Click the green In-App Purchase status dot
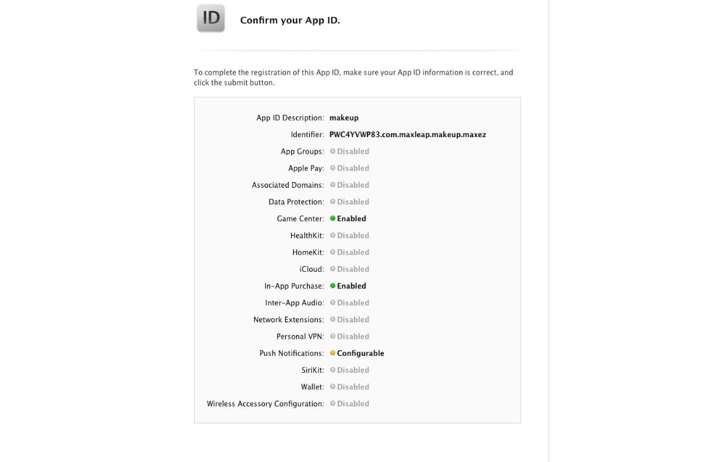The width and height of the screenshot is (718, 462). pos(333,286)
